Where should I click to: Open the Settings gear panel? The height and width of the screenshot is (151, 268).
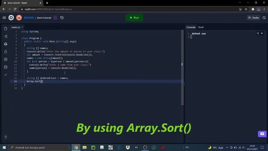[x=5, y=60]
